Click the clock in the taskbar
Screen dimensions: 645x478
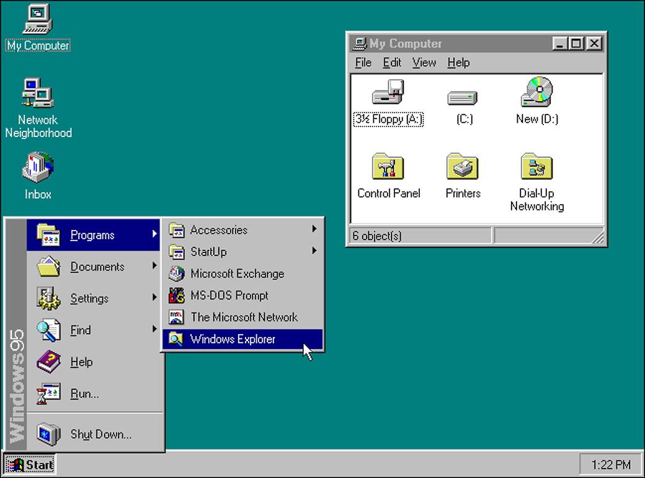coord(610,464)
